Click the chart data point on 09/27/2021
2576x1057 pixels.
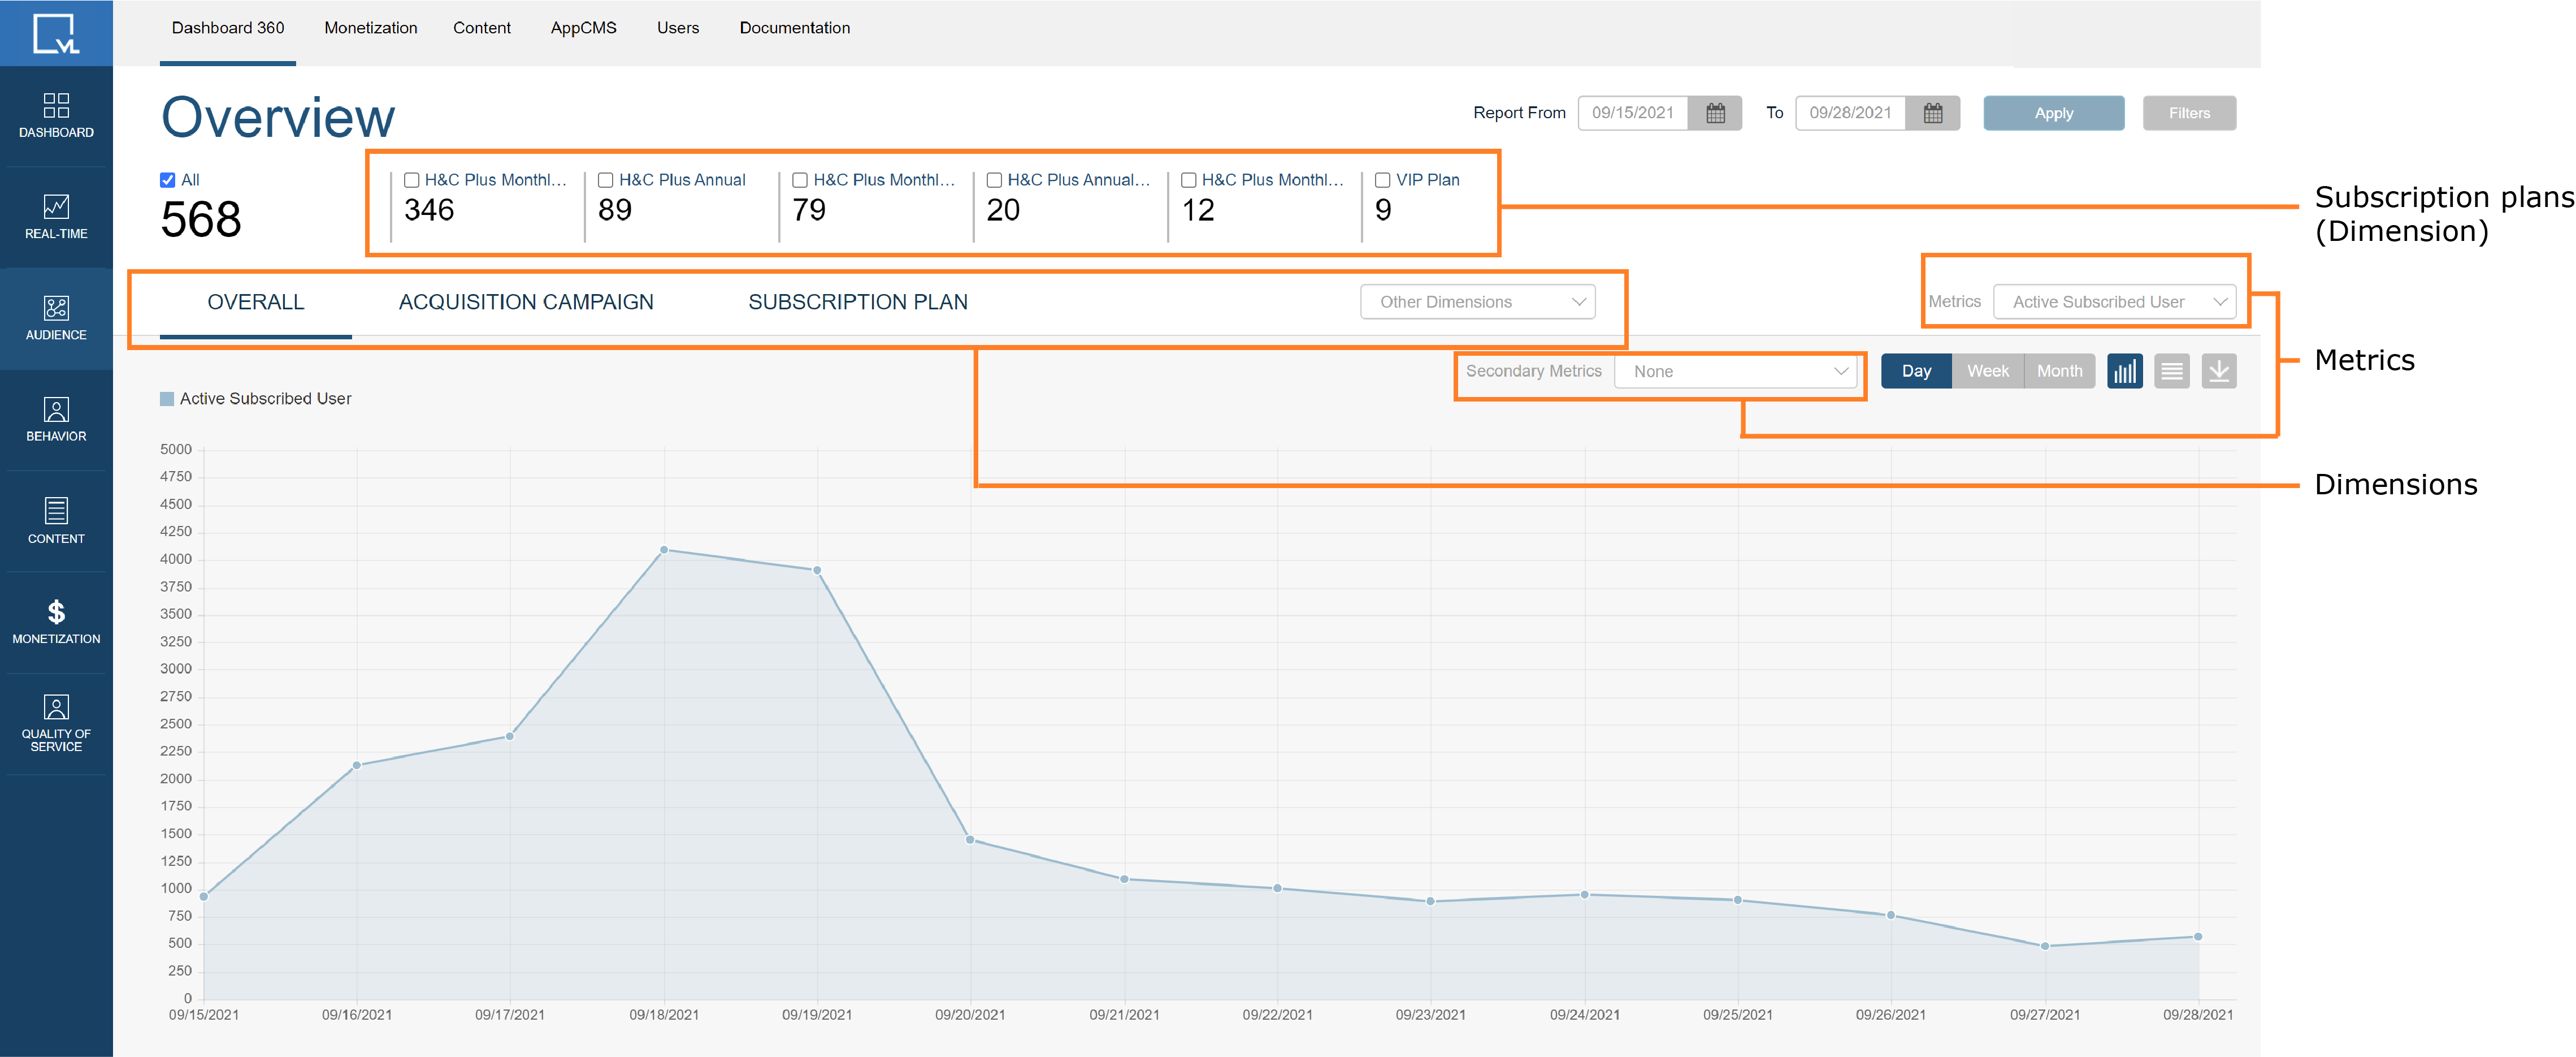pyautogui.click(x=2045, y=946)
